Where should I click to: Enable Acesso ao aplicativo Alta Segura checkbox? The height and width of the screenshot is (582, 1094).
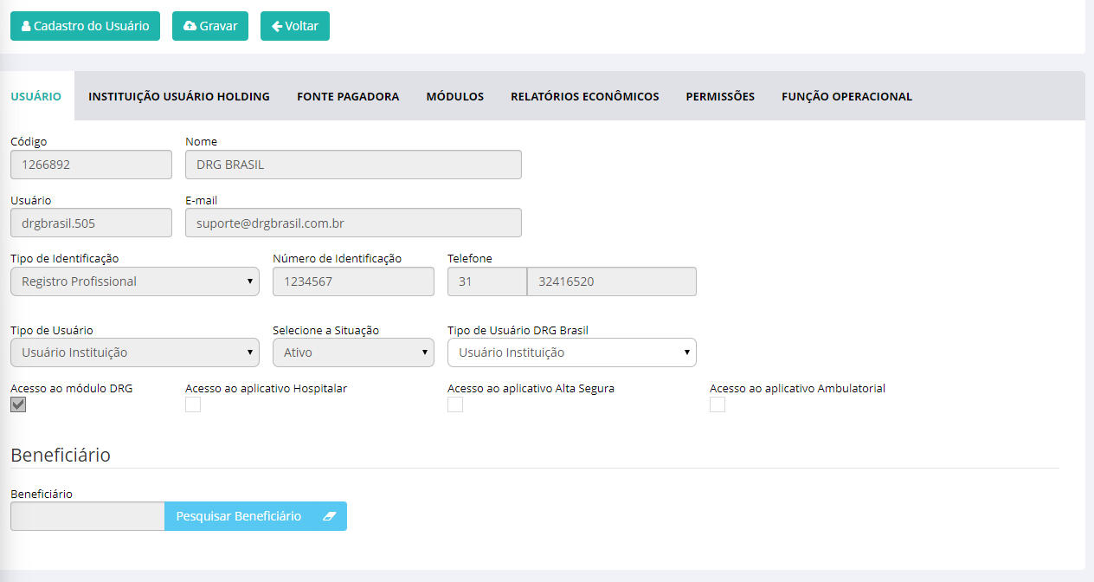click(x=455, y=404)
